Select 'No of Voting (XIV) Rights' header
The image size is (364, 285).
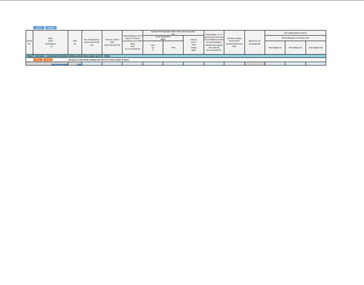coord(163,38)
